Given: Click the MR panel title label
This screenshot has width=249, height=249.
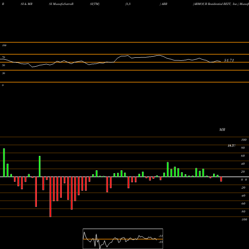Looking at the screenshot, I should click(x=222, y=129).
